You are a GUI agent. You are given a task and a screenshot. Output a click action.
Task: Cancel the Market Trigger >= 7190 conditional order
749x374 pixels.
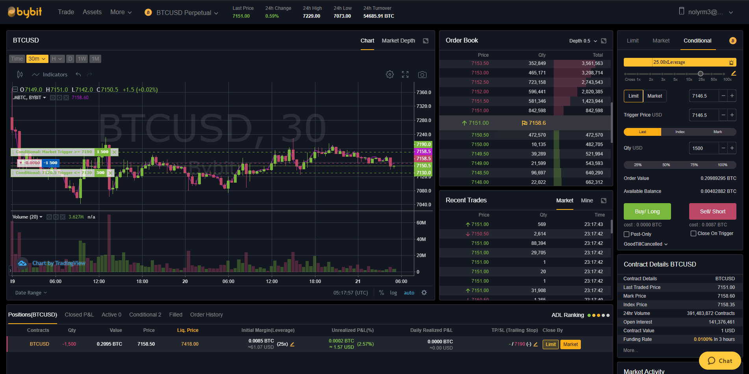[114, 152]
